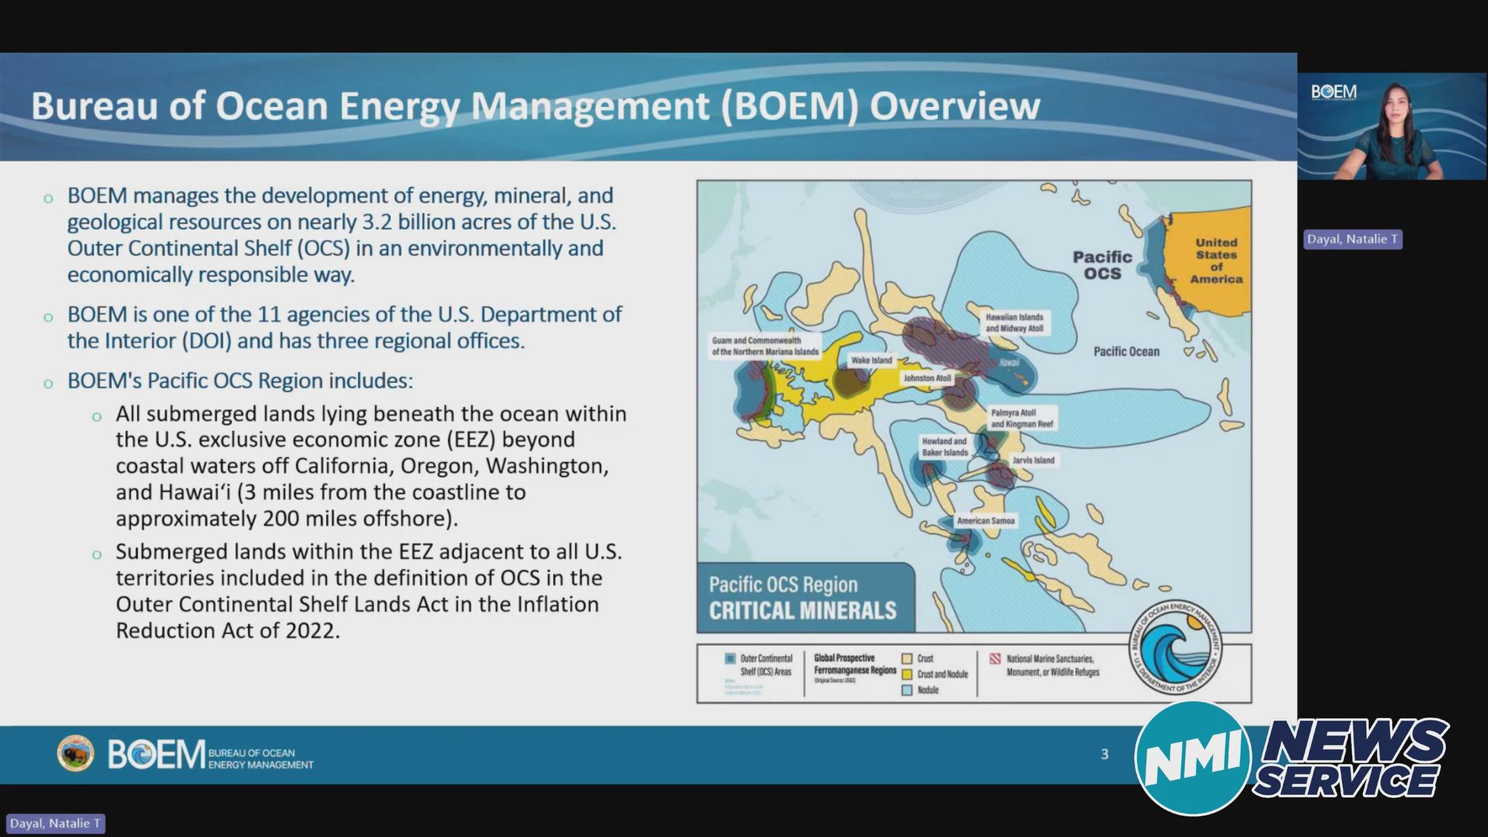Screen dimensions: 1488x837
Task: Click the BOEM logo in the slide footer
Action: coord(156,754)
